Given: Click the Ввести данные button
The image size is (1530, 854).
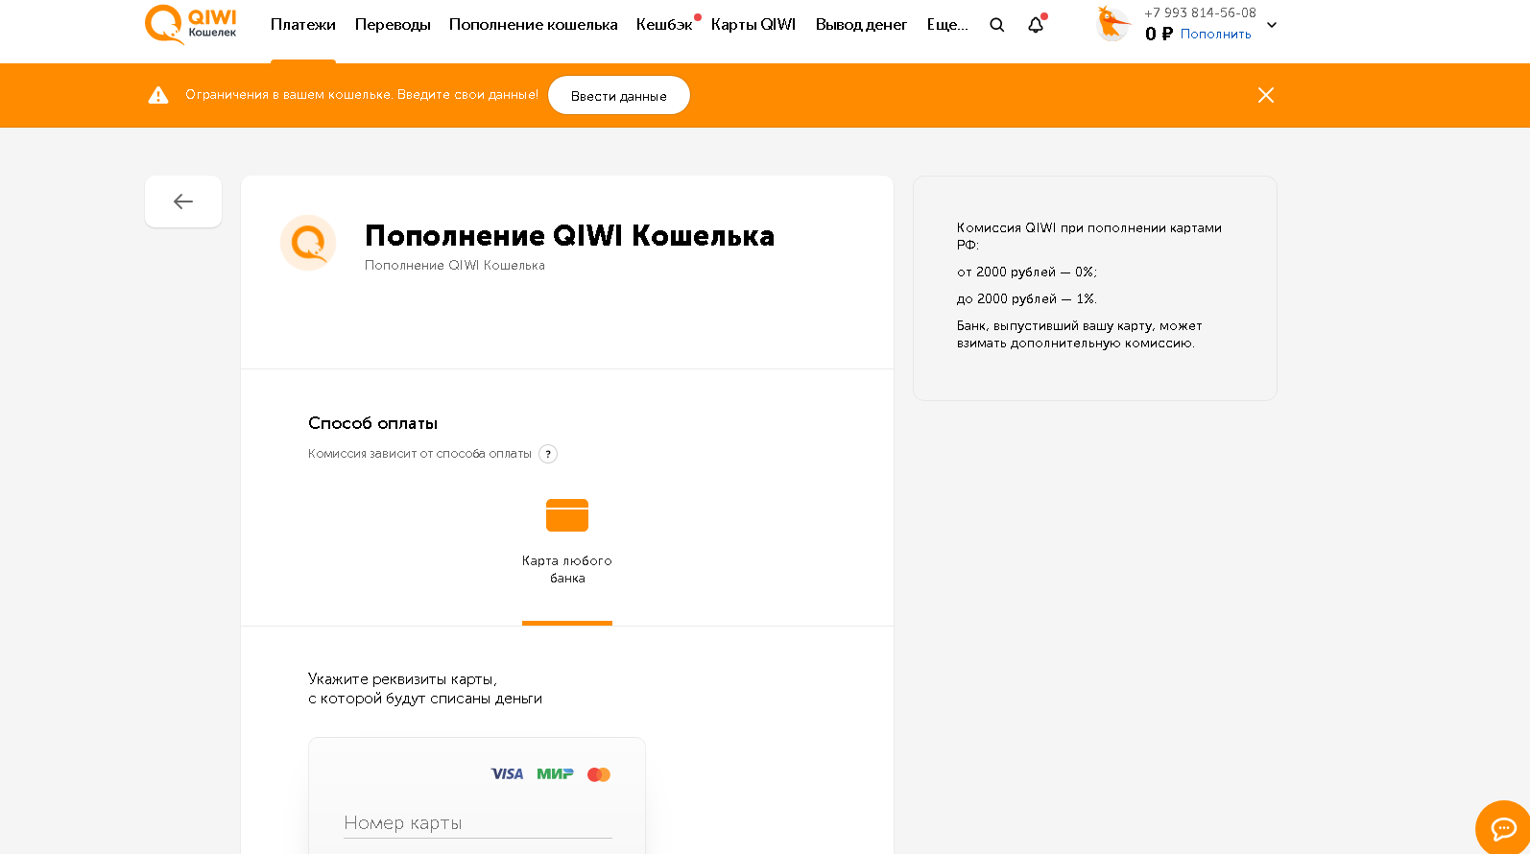Looking at the screenshot, I should click(x=619, y=95).
